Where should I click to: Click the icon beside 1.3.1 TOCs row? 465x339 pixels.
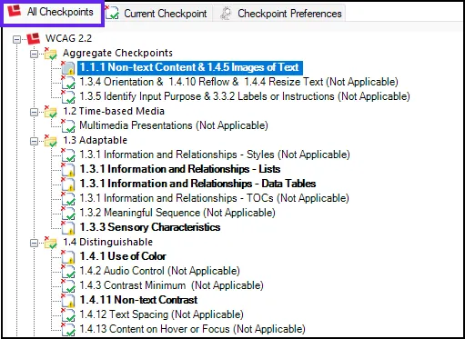coord(68,198)
